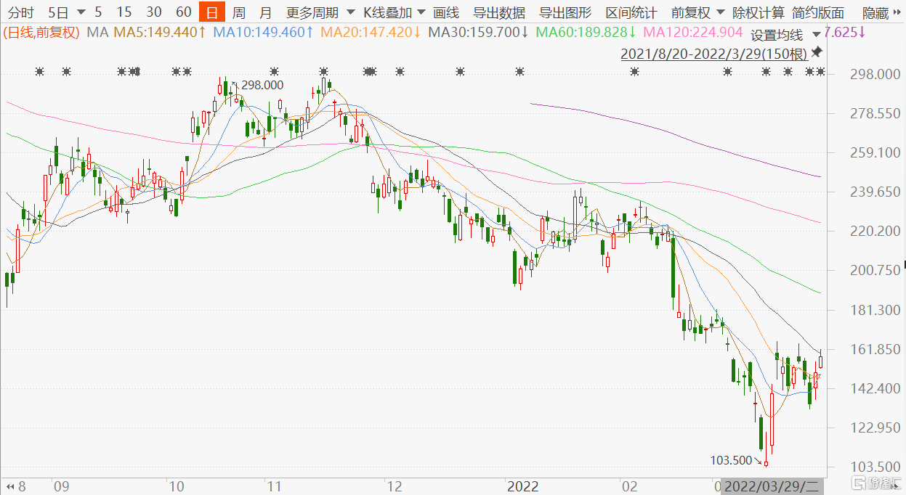Click the 2022 year label on time axis
The width and height of the screenshot is (906, 495).
(522, 485)
